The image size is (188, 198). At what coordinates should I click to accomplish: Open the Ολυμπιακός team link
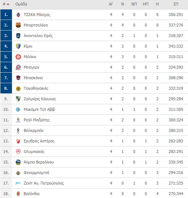tap(34, 151)
